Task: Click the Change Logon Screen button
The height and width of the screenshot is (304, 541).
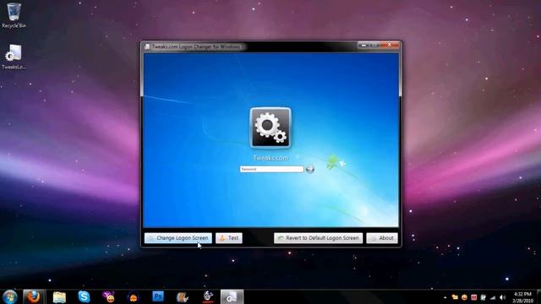Action: click(178, 238)
